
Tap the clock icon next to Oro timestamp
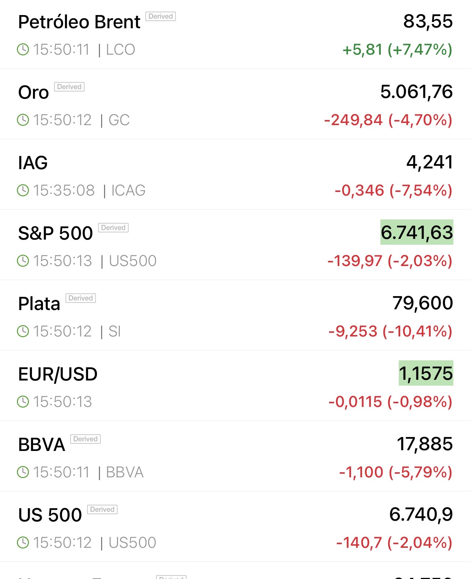click(x=23, y=120)
